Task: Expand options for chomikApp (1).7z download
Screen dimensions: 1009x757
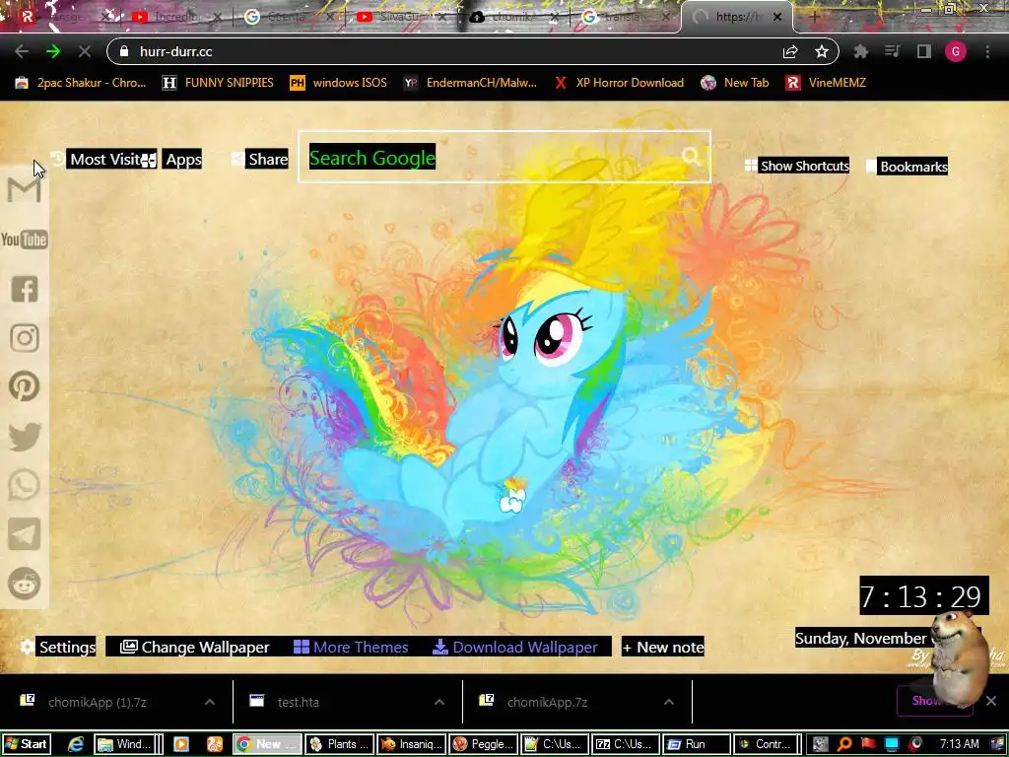Action: tap(210, 702)
